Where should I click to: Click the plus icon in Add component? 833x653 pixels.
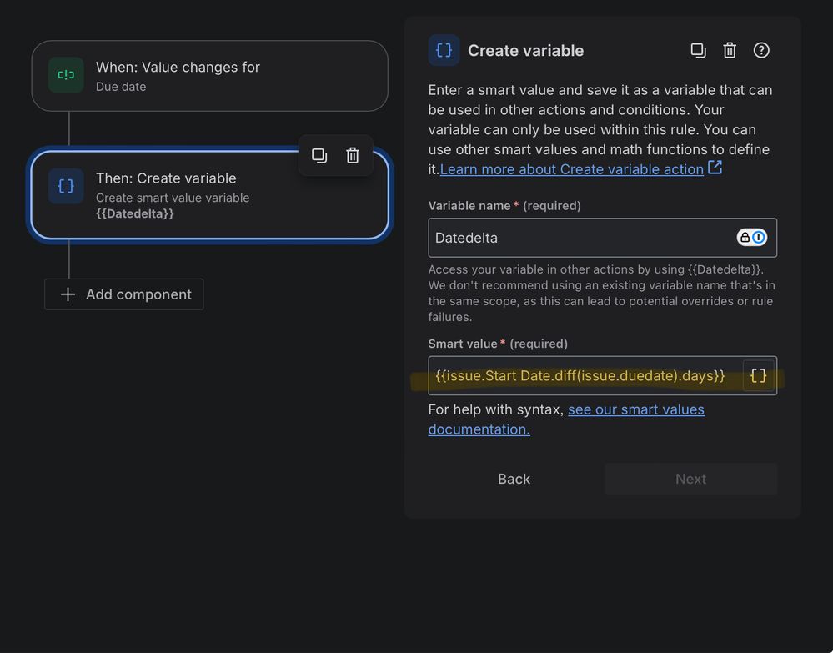pyautogui.click(x=68, y=294)
